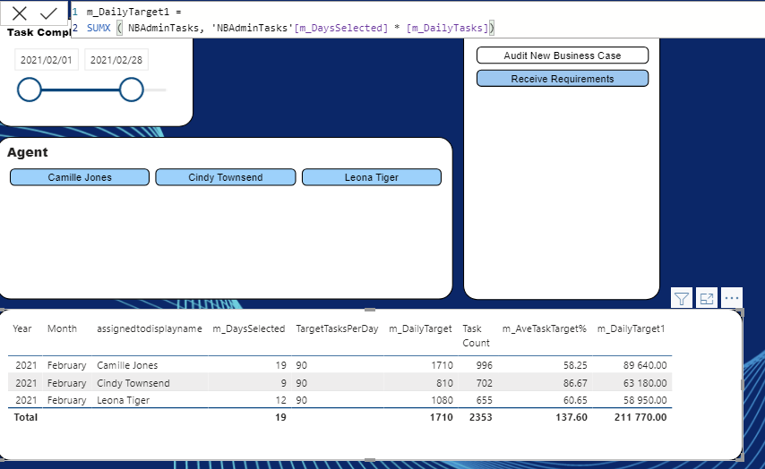Viewport: 765px width, 469px height.
Task: Click the m_DailyTarget value 810
Action: click(x=444, y=383)
